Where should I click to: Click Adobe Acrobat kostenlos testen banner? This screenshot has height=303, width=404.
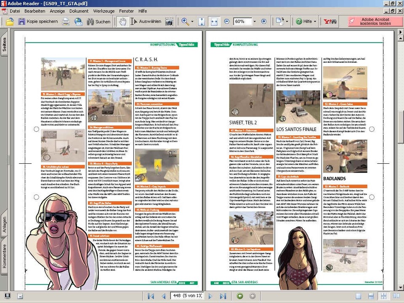375,21
